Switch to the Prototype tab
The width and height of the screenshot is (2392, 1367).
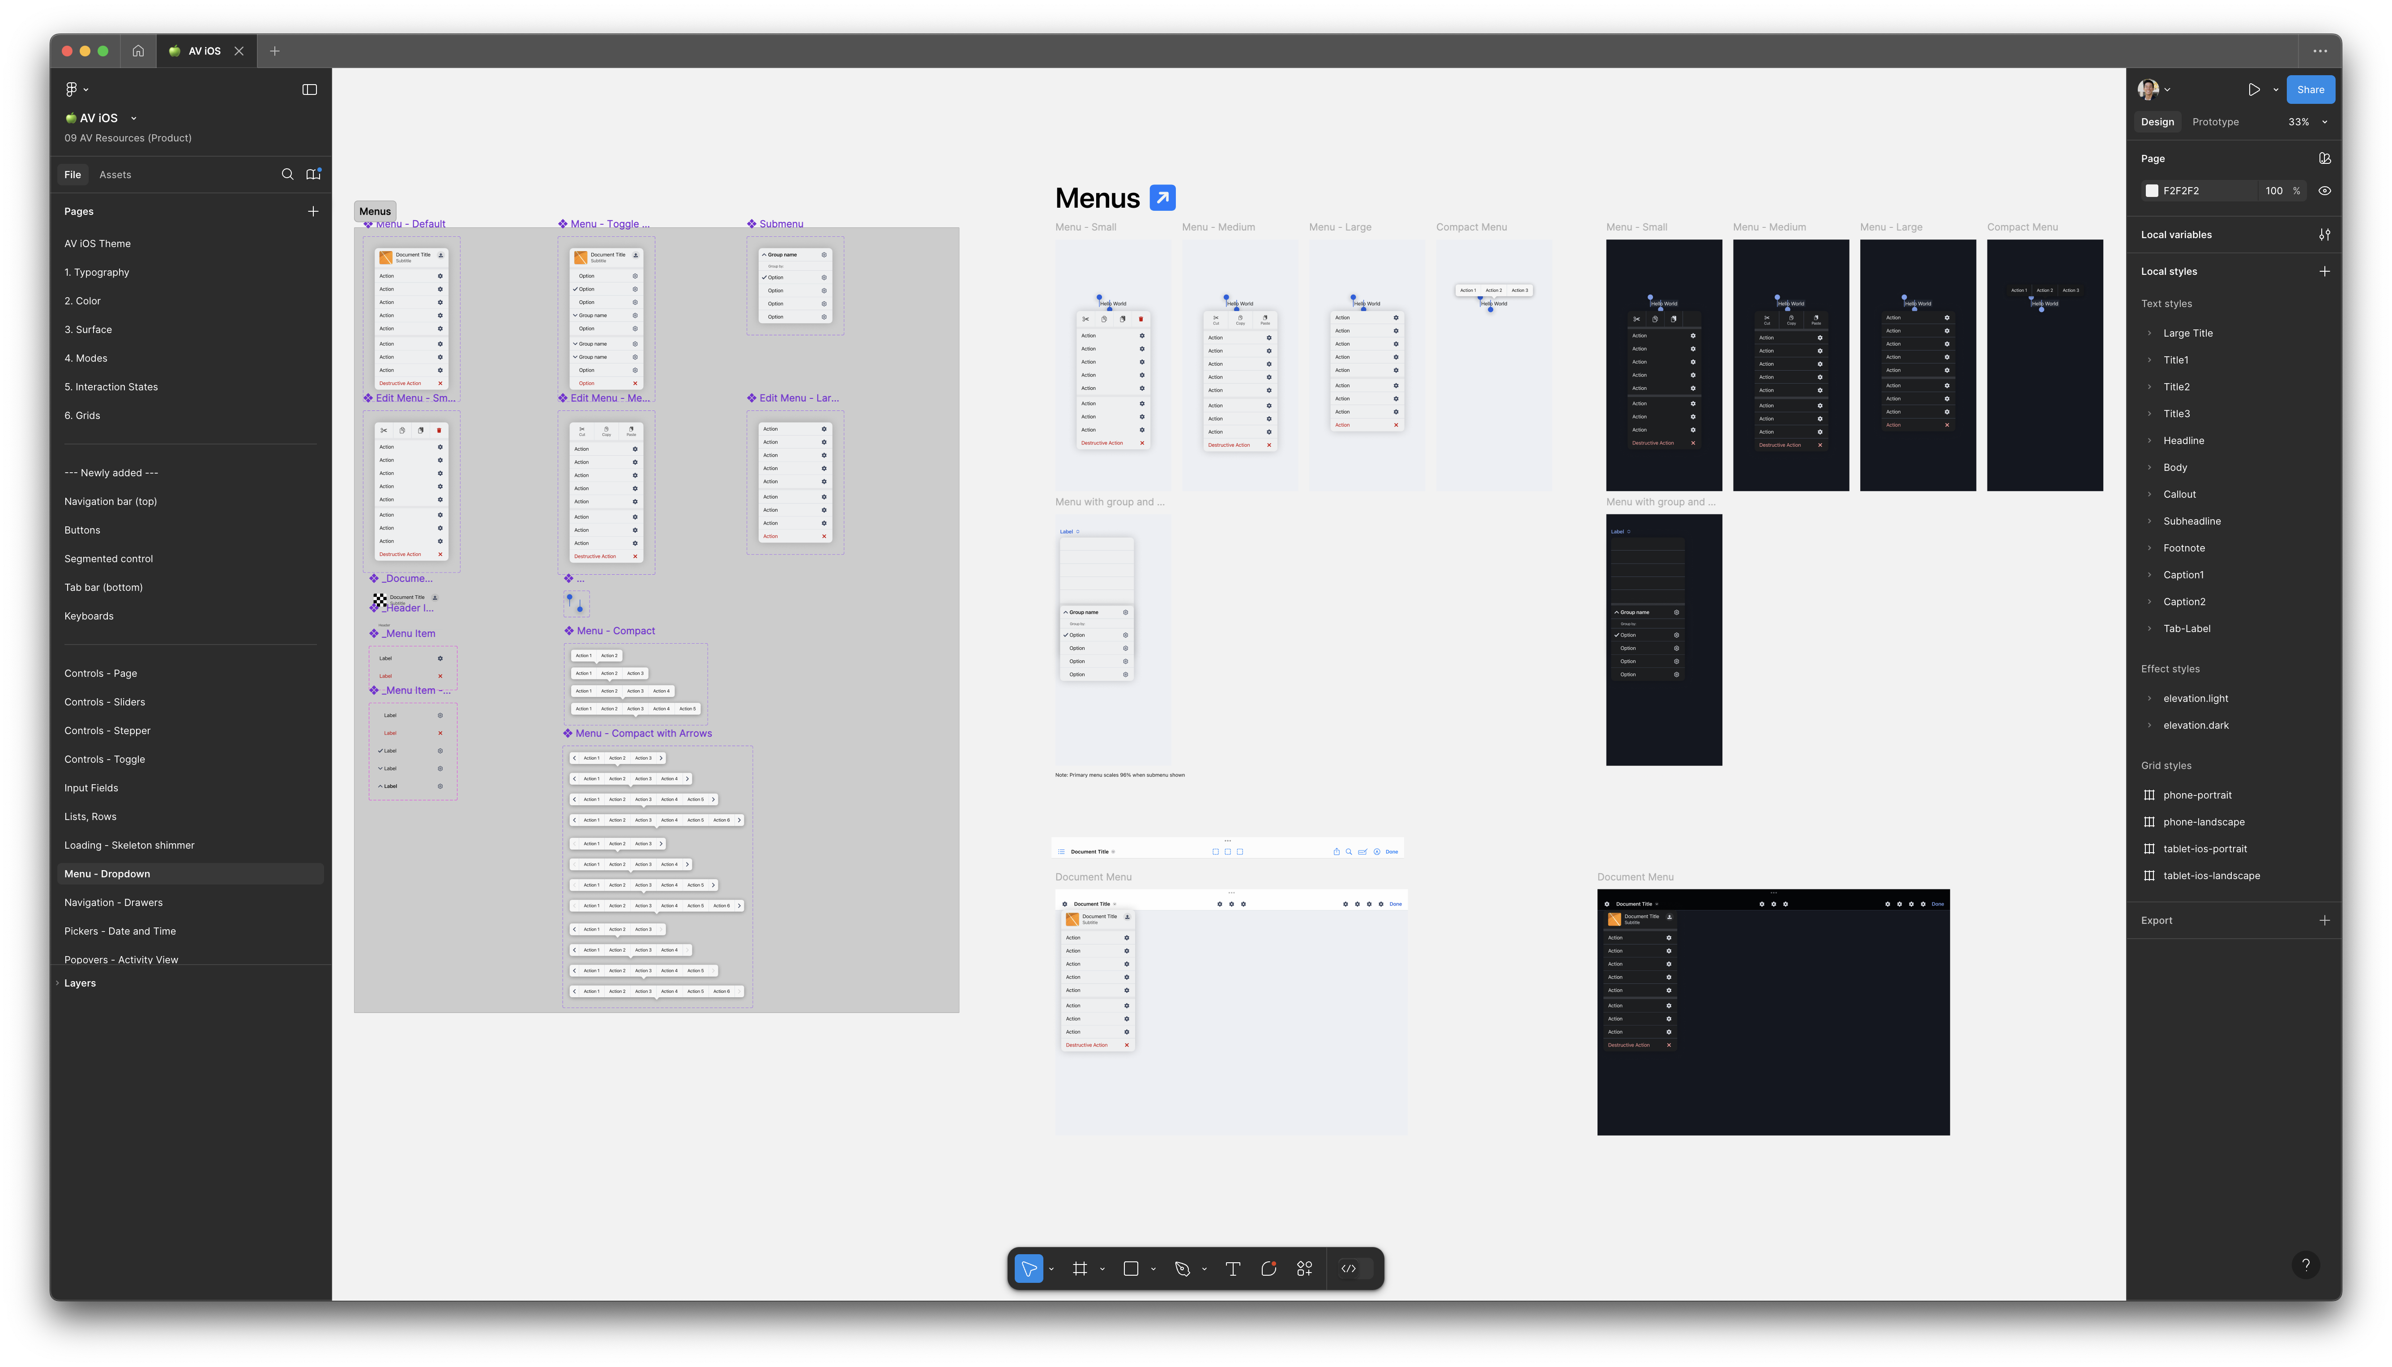tap(2215, 122)
